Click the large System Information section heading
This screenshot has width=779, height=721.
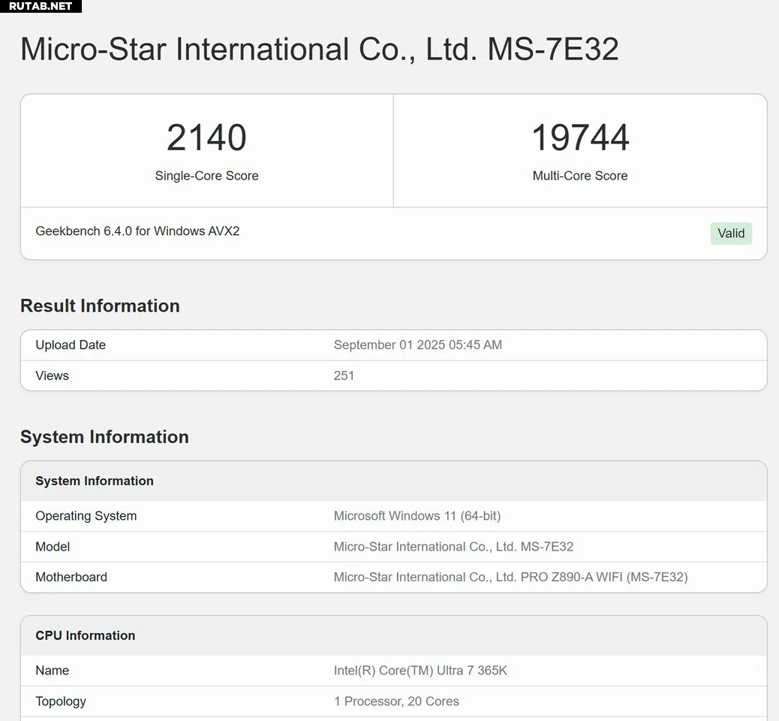tap(104, 437)
